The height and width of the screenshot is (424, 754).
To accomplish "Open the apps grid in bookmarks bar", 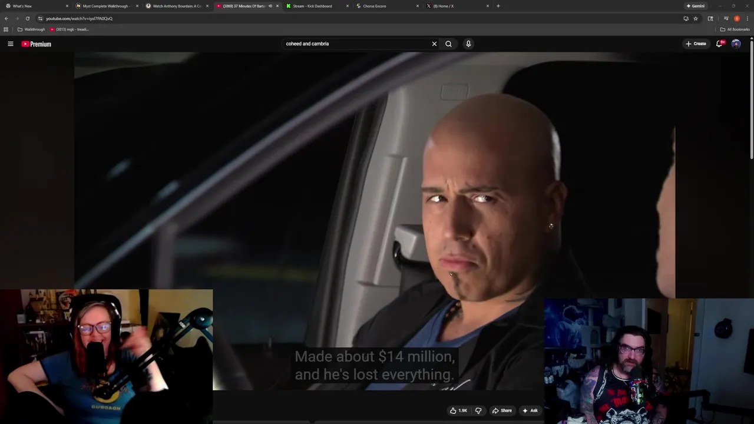I will pyautogui.click(x=6, y=29).
